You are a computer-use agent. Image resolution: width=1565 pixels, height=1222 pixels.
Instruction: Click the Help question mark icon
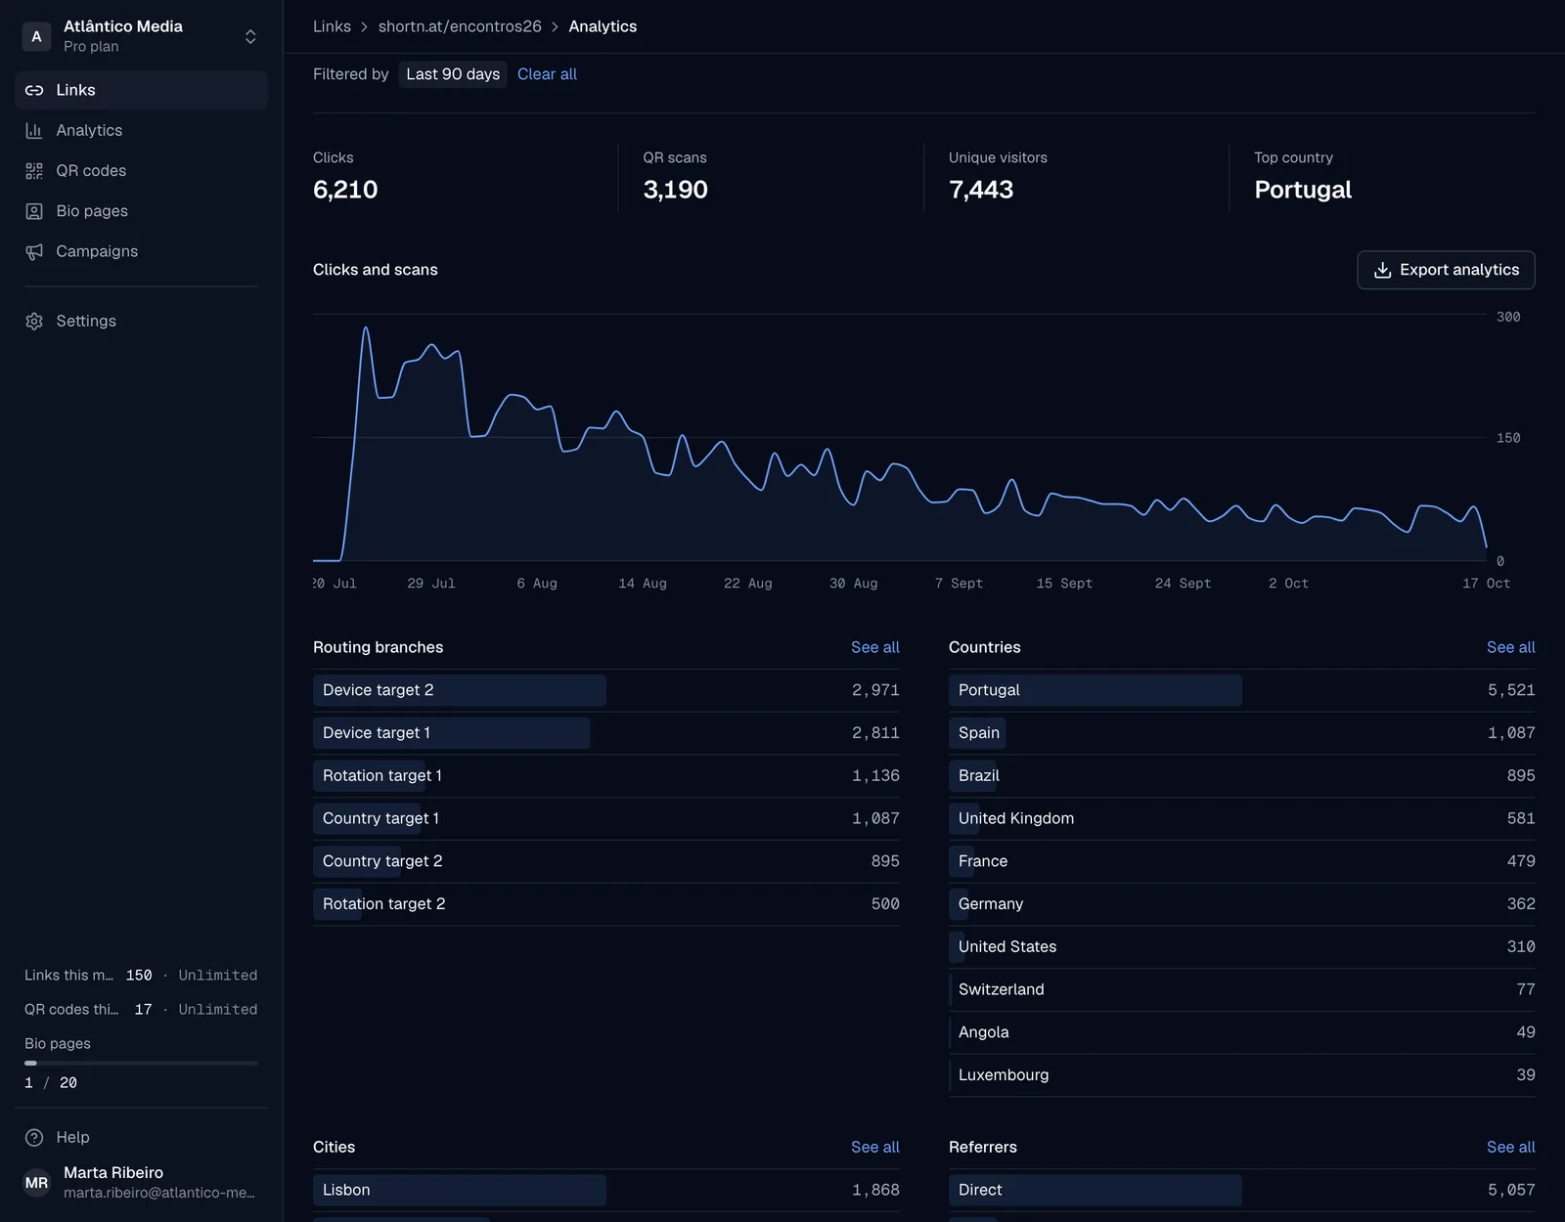[34, 1137]
